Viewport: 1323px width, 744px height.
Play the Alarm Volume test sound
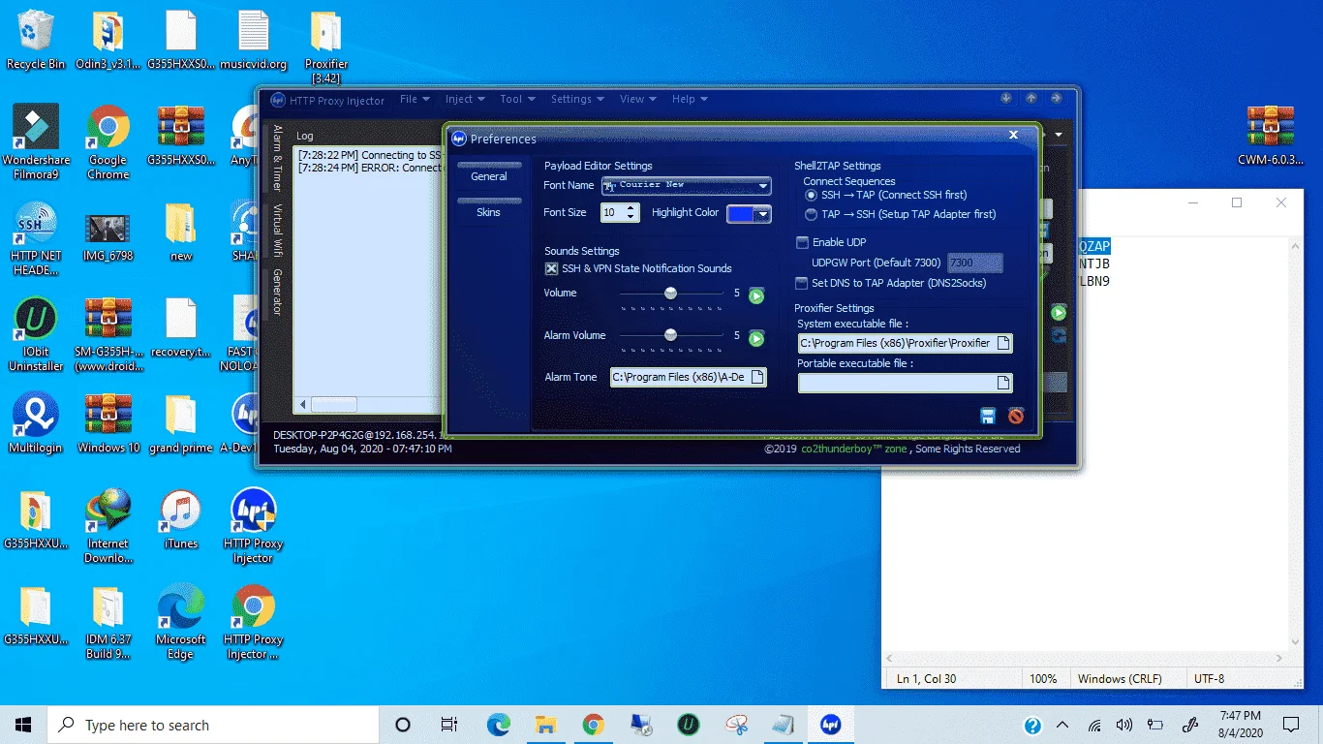756,338
